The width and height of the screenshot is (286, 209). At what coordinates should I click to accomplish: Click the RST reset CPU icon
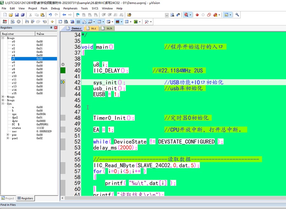[x=5, y=22]
